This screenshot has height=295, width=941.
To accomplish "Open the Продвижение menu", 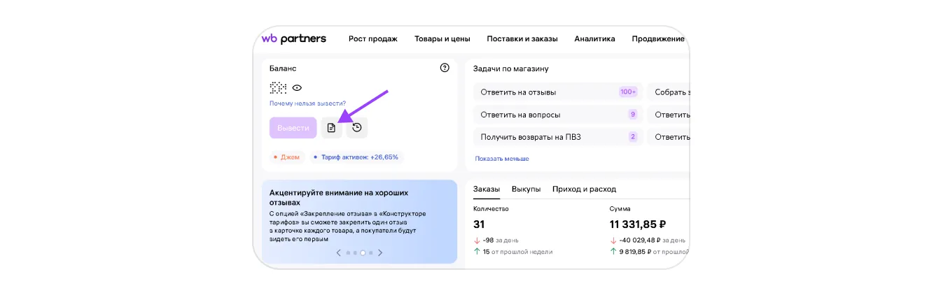I will [657, 39].
